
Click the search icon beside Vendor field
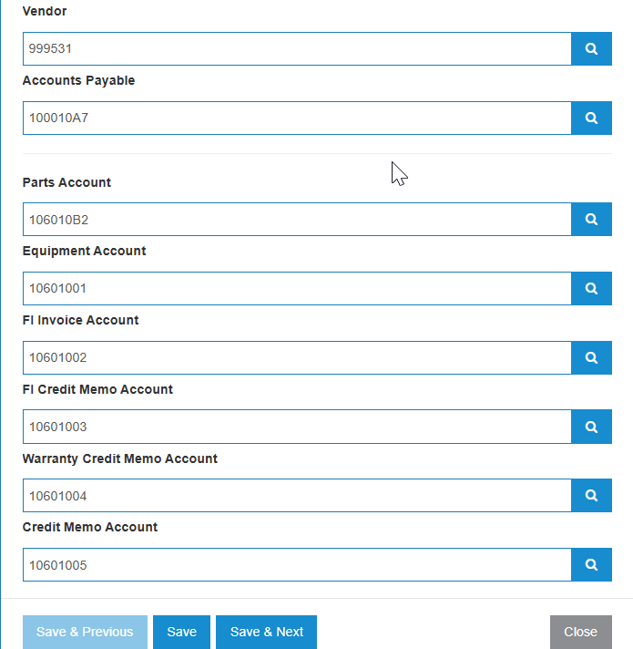coord(591,49)
